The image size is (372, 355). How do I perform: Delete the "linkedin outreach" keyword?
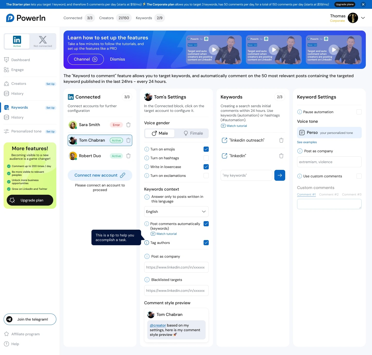click(x=281, y=140)
